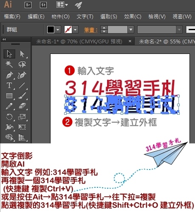Select the Magic Wand tool
The image size is (195, 212).
point(9,64)
